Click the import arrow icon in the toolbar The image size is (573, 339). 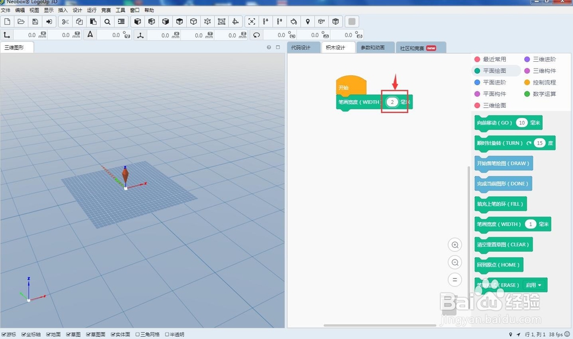(x=49, y=22)
